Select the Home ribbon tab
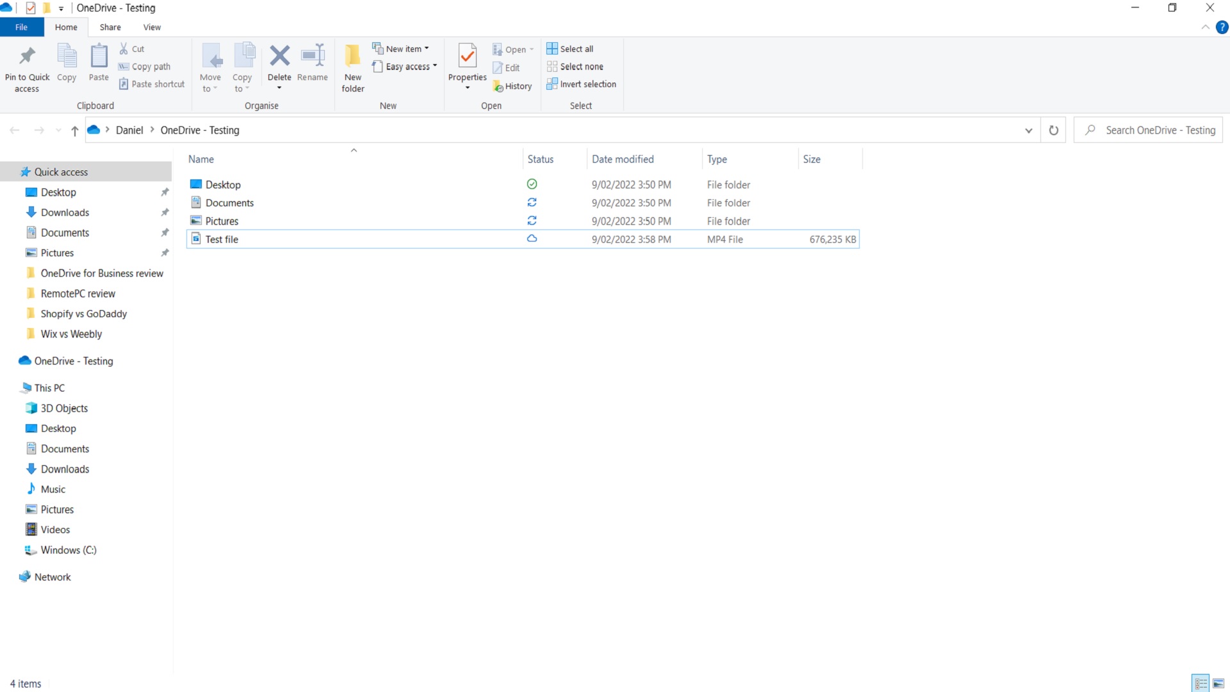 [x=66, y=28]
